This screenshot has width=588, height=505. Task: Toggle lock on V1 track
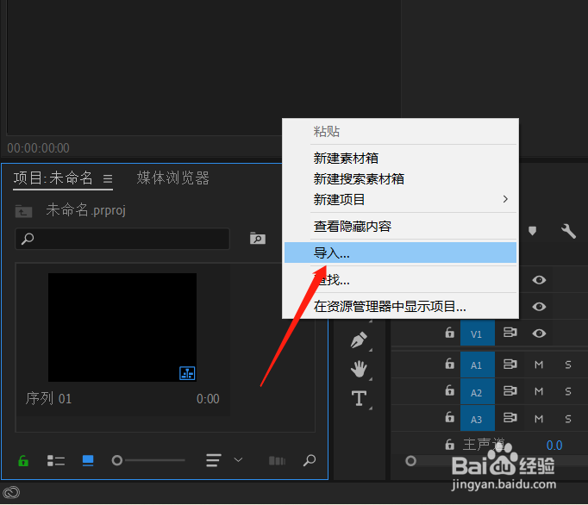[x=449, y=333]
